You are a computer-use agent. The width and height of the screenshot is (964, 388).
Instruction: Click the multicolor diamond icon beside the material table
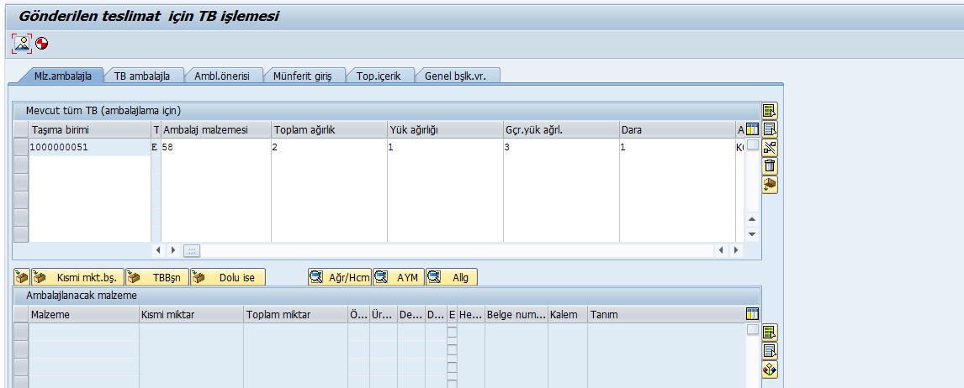[x=770, y=369]
